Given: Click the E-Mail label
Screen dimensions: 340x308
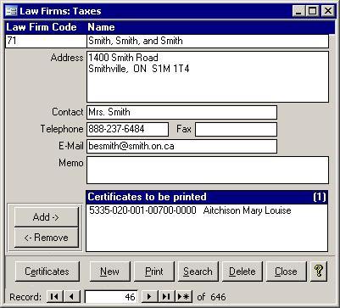Looking at the screenshot, I should (71, 146).
